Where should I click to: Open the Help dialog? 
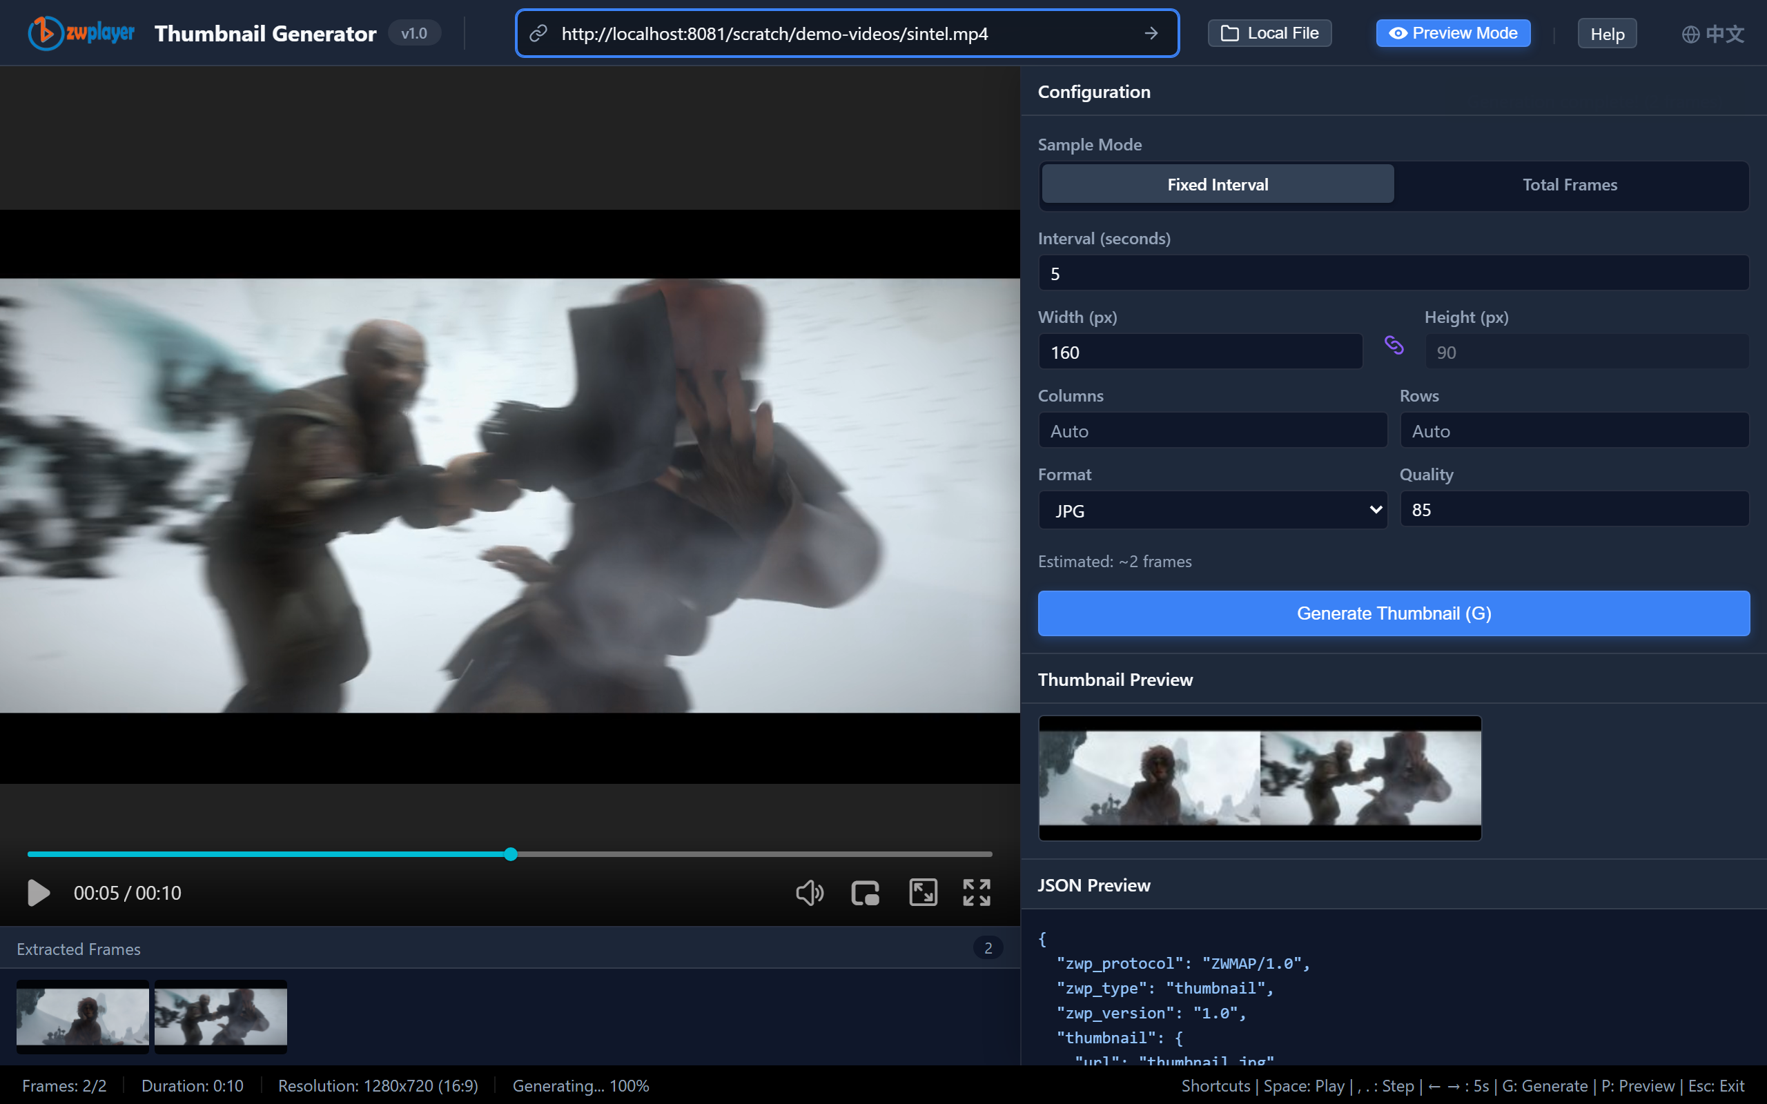pos(1607,34)
